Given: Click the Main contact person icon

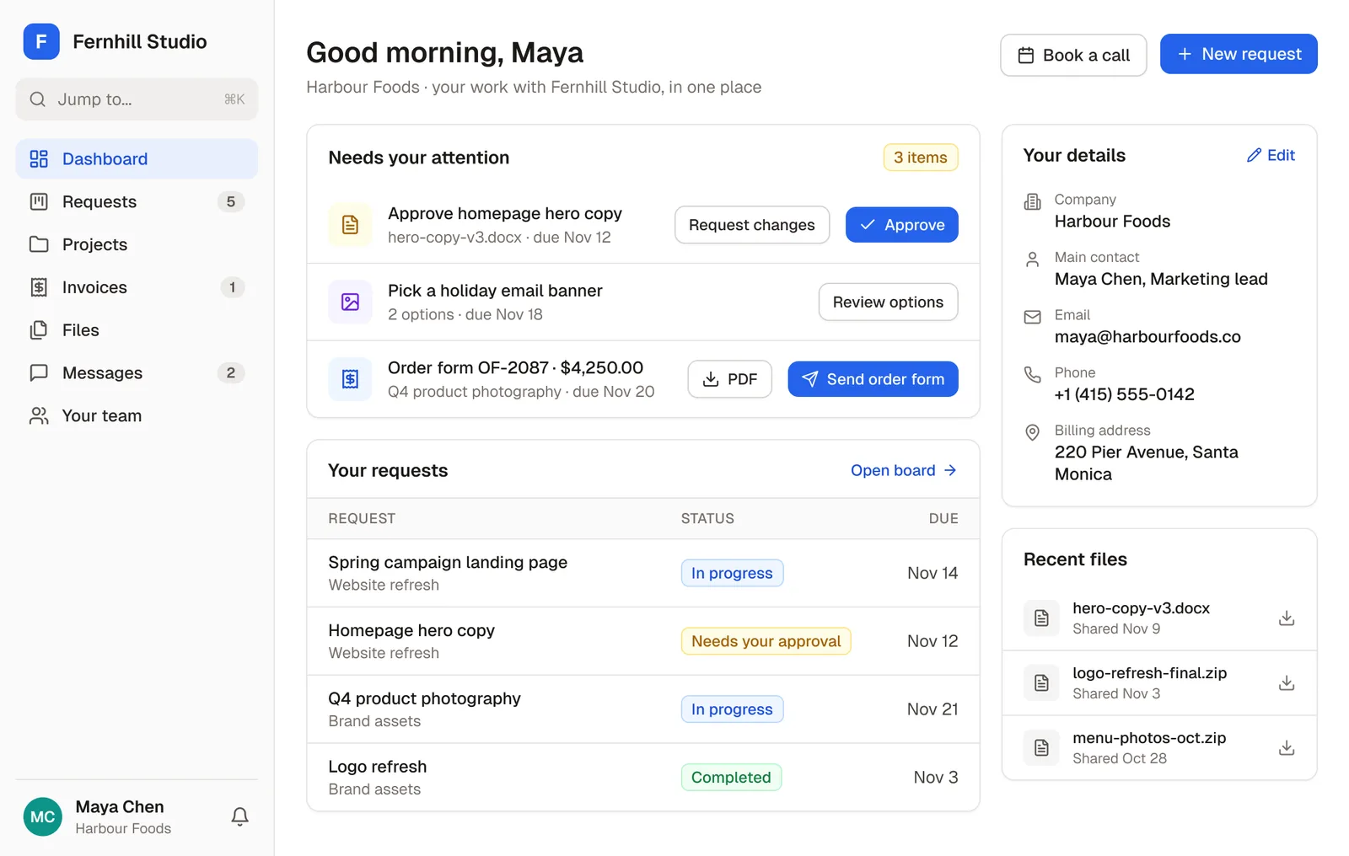Looking at the screenshot, I should (1032, 259).
